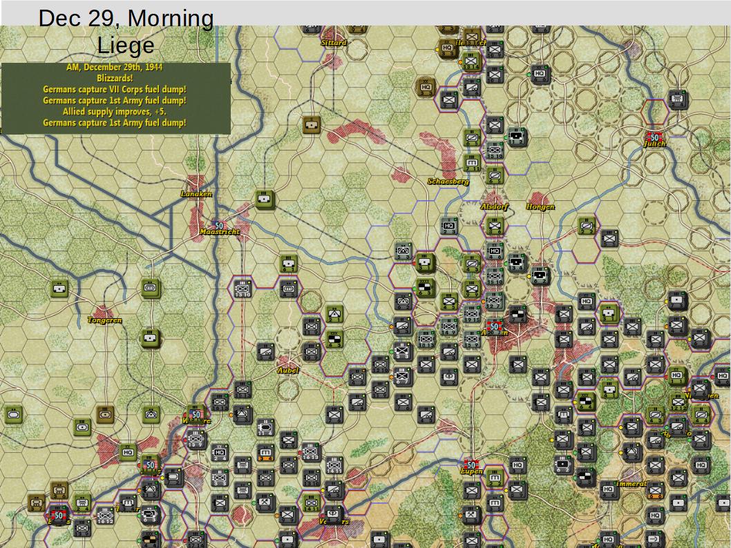Click 'Germans capture VII Corps fuel dump!' line
731x548 pixels.
coord(115,90)
